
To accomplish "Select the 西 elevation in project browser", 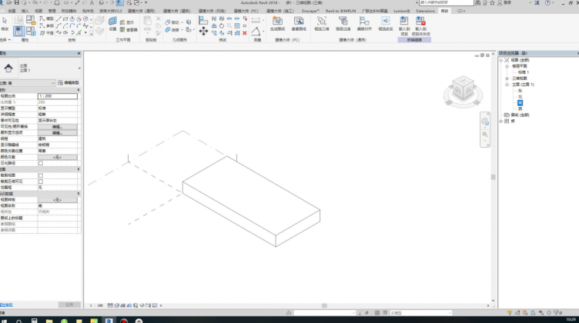I will coord(520,108).
